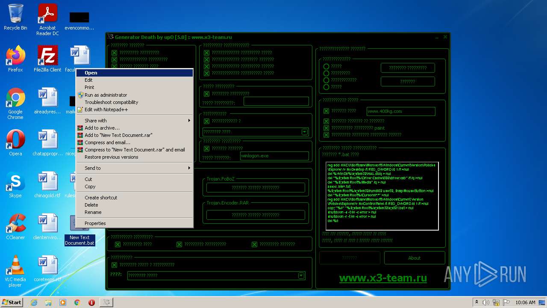Choose Compress and email... option

[135, 142]
